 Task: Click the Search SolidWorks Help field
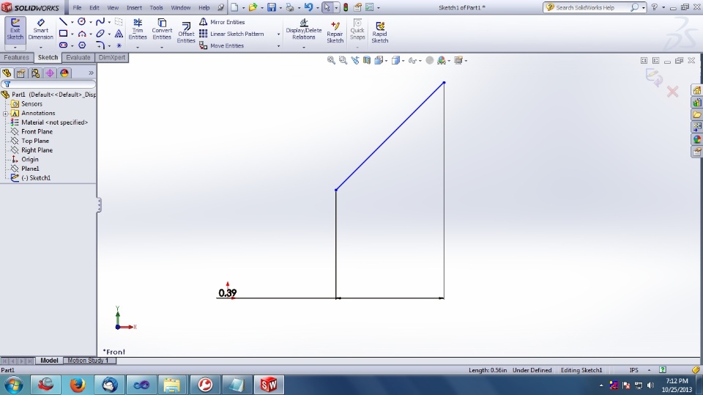[592, 7]
